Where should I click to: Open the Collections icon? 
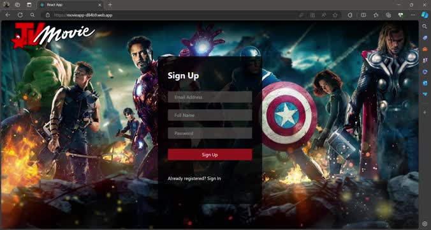[x=388, y=15]
